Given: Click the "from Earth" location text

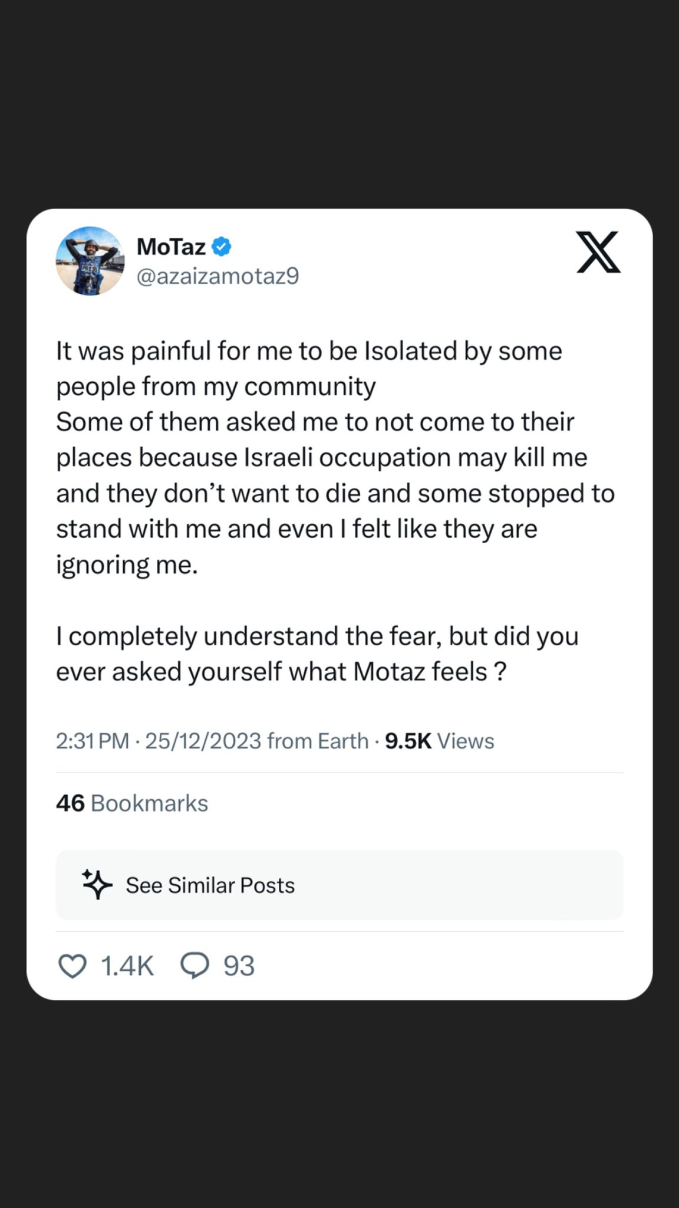Looking at the screenshot, I should coord(318,741).
